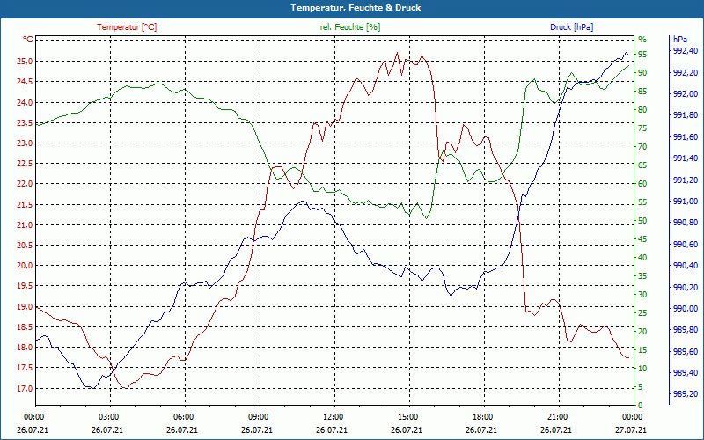Click the 989,40 pressure axis value
Viewport: 704px width, 440px height.
click(x=686, y=373)
